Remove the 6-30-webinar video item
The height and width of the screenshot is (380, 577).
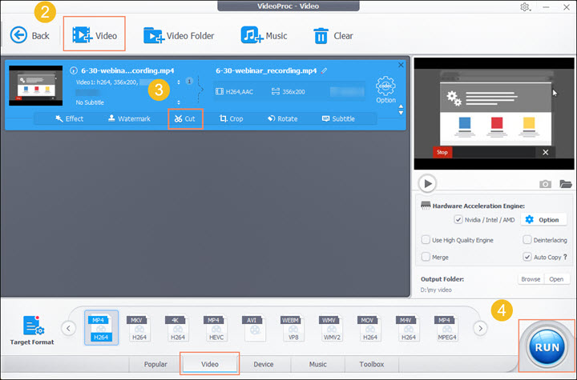pos(401,65)
